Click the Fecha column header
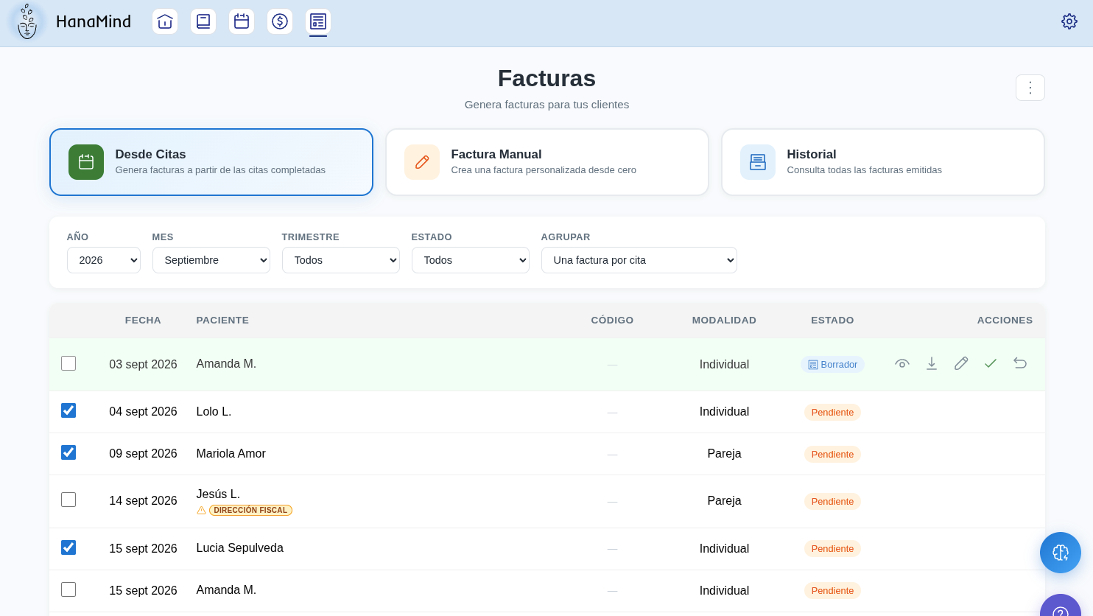This screenshot has width=1093, height=616. (143, 321)
